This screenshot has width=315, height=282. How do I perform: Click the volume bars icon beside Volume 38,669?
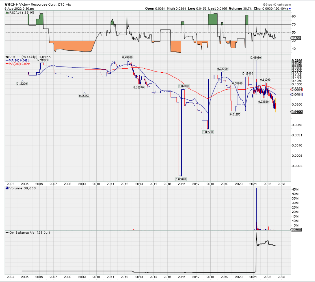coord(7,188)
